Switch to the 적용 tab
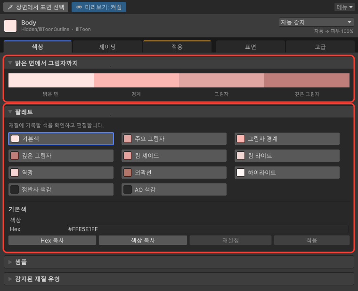The width and height of the screenshot is (358, 291). point(177,47)
